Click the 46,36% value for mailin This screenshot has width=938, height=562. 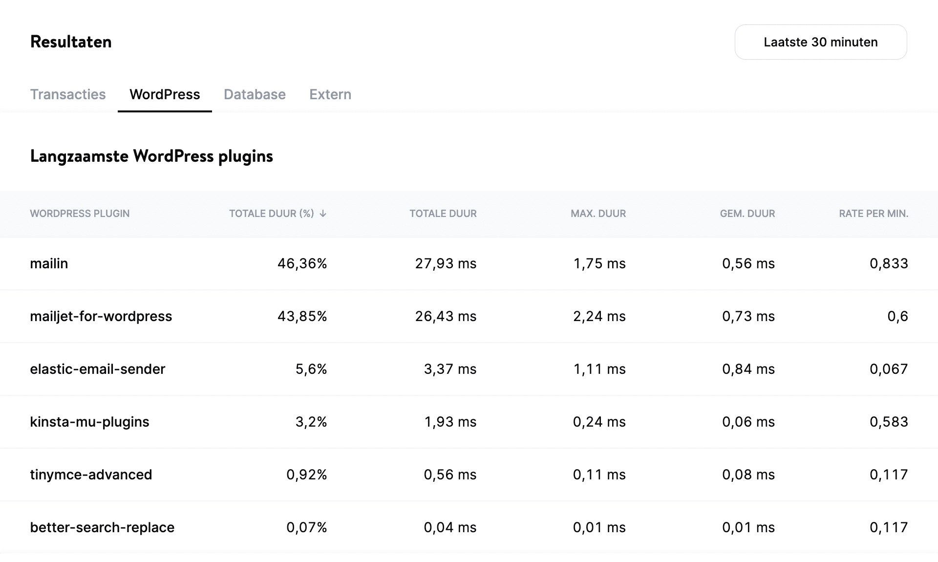tap(301, 263)
